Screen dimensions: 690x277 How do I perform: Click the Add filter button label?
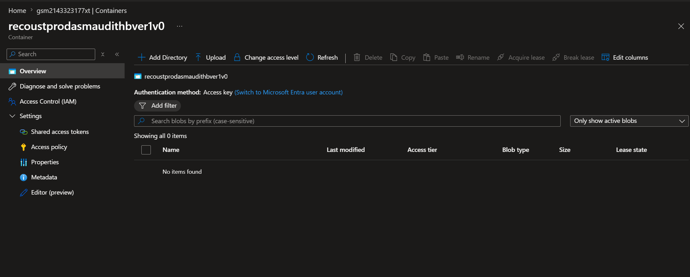click(164, 106)
